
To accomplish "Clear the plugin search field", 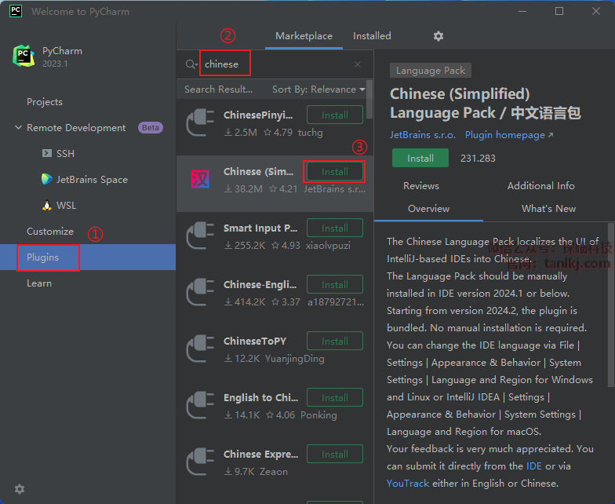I will pos(358,64).
